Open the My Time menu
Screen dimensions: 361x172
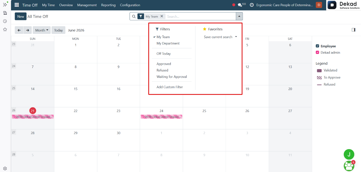[48, 5]
